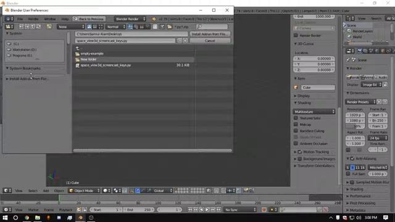Click the notifications action center icon
This screenshot has width=395, height=222.
pos(385,218)
